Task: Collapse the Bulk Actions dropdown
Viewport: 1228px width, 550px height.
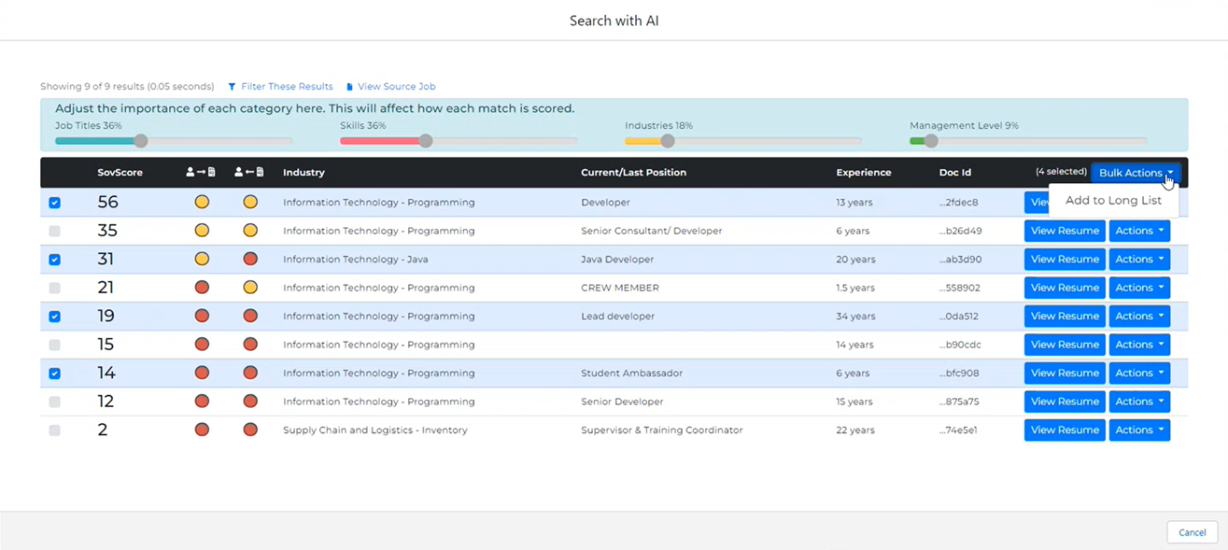Action: [1136, 173]
